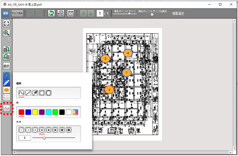
Task: Click the キャンセル button
Action: coord(17,13)
